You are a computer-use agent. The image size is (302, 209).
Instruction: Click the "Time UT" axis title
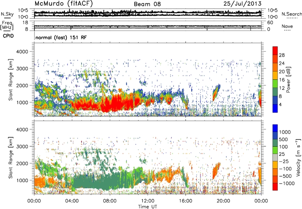coord(148,207)
